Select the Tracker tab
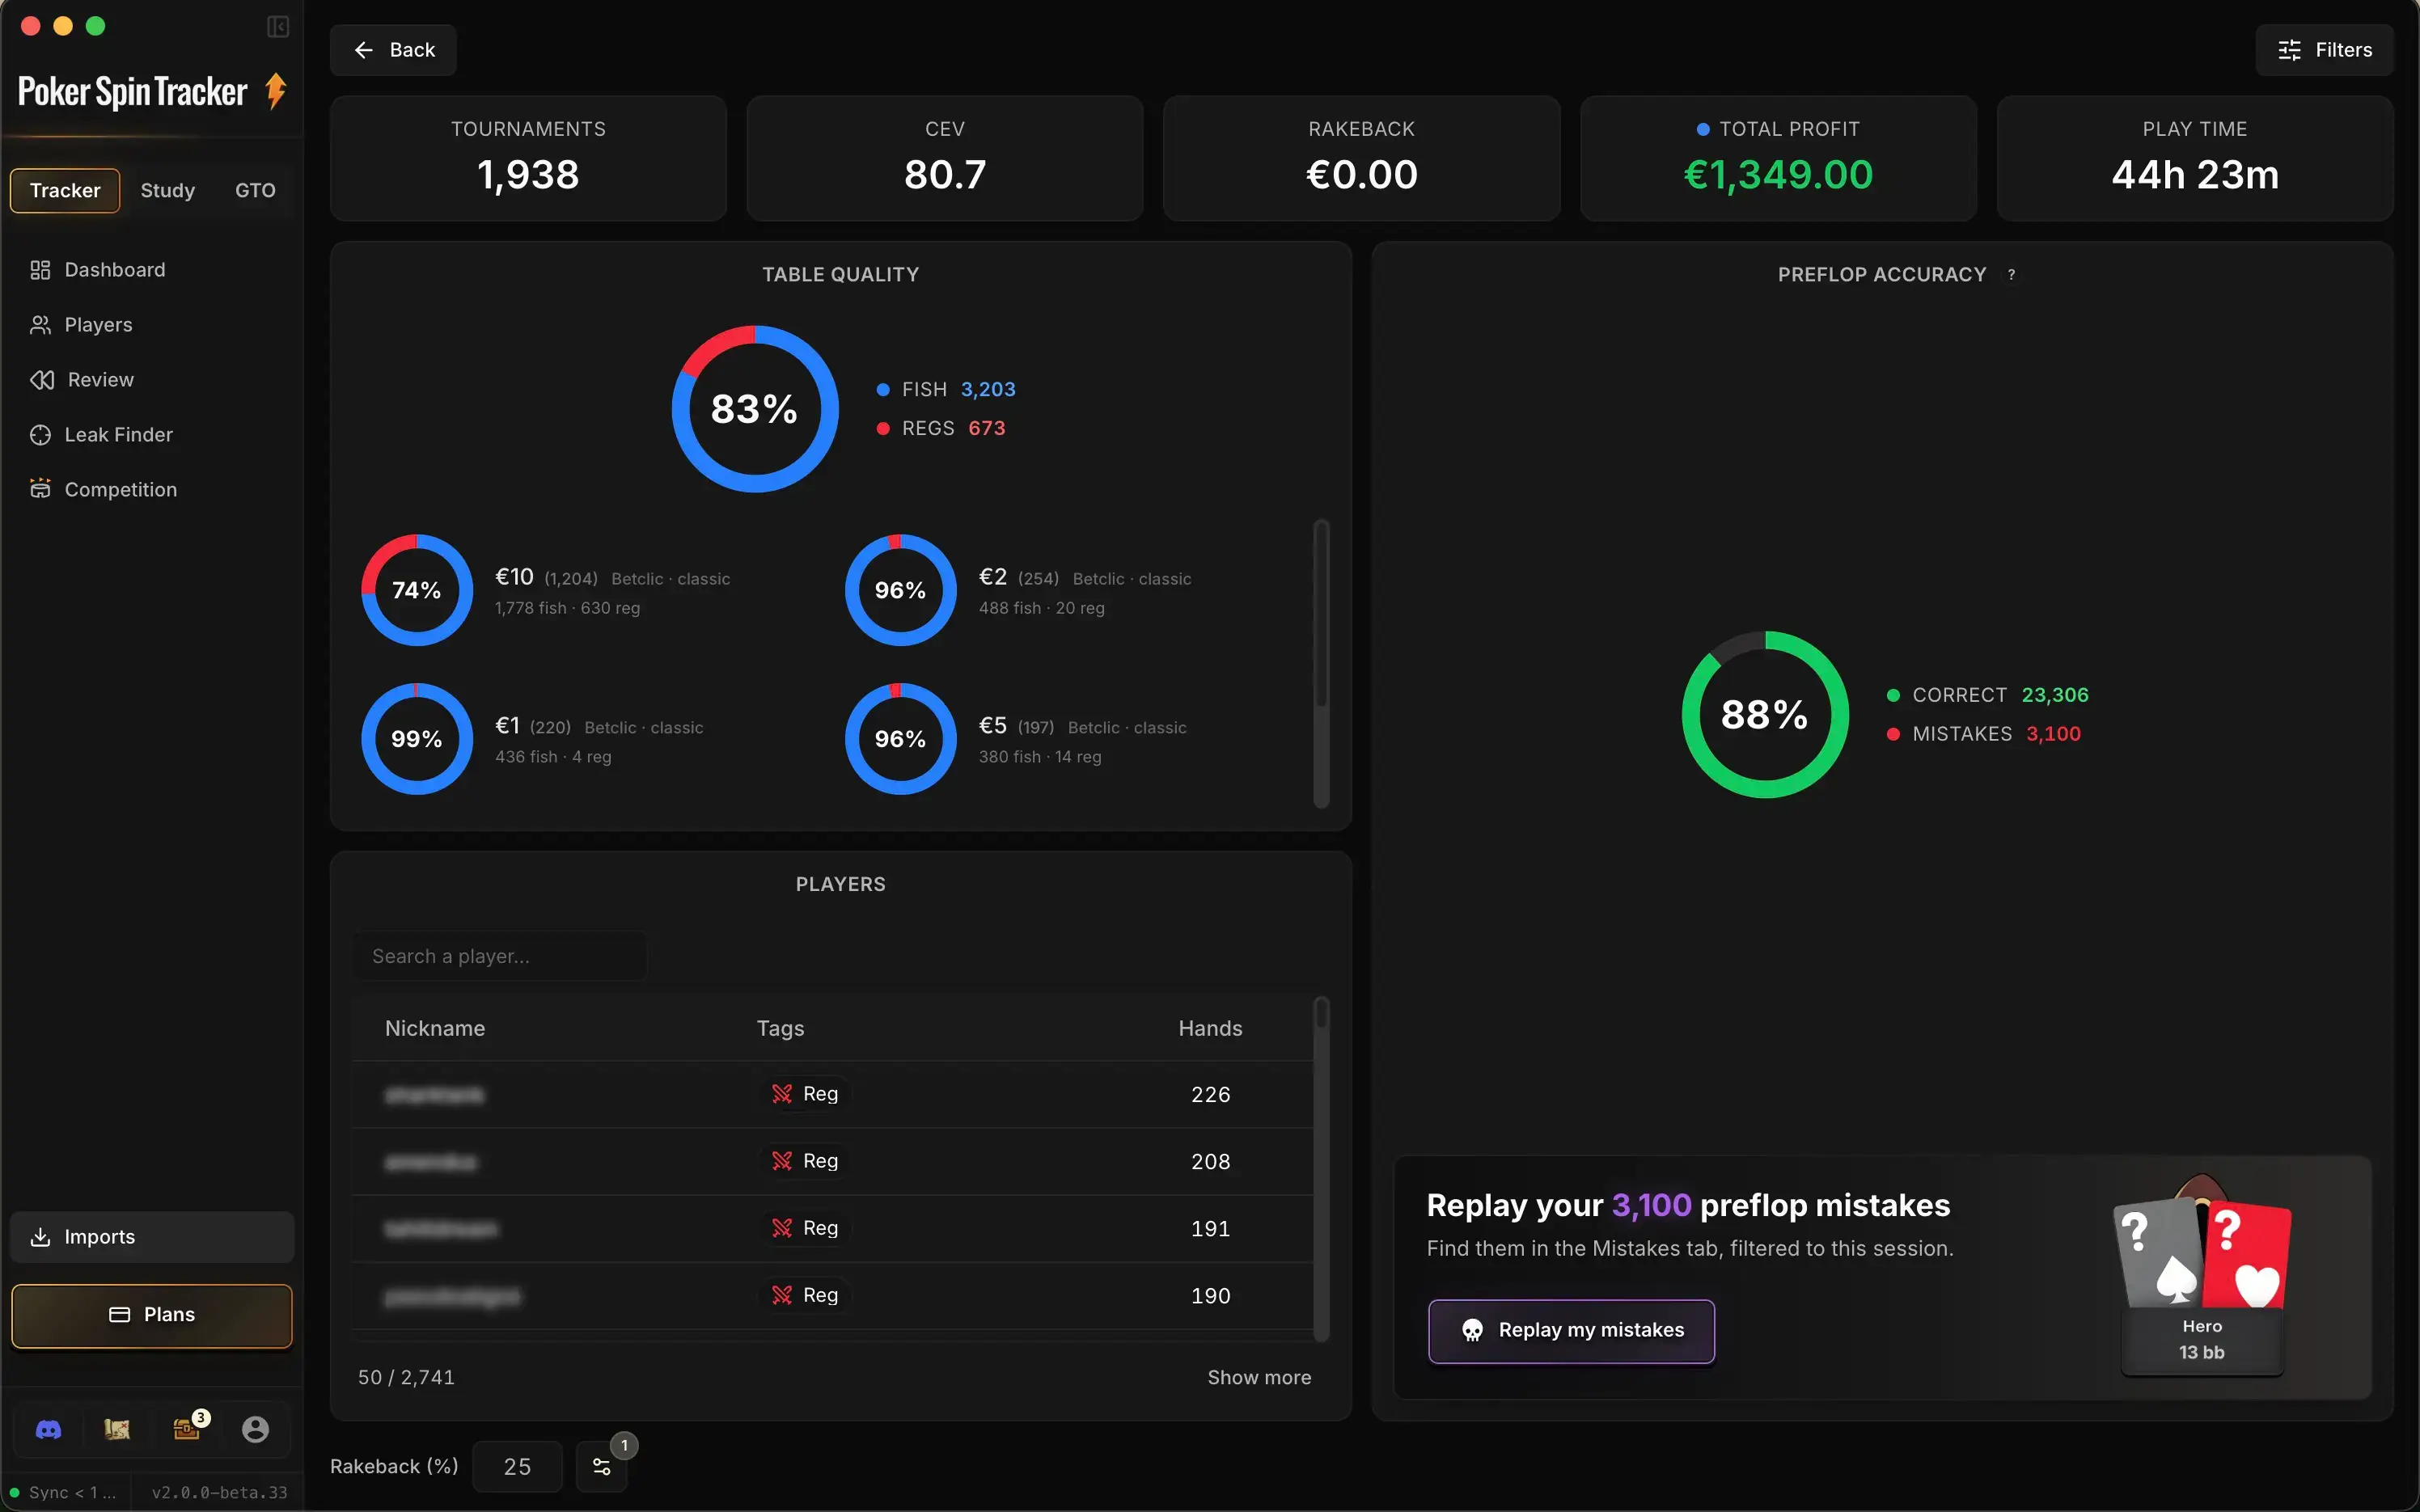 tap(65, 191)
